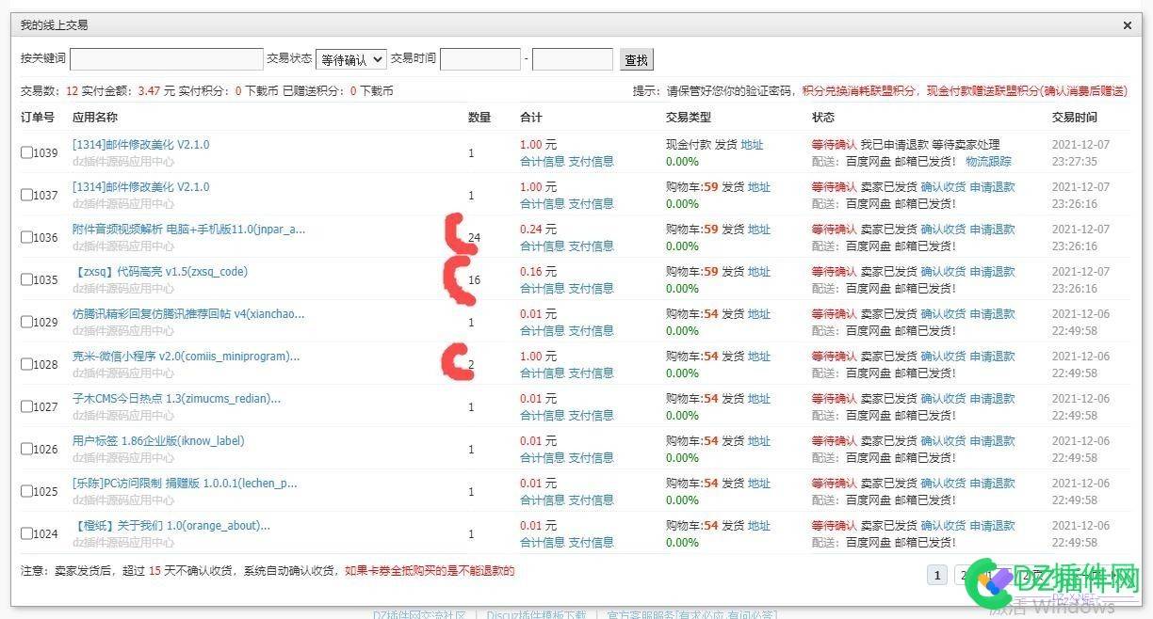The height and width of the screenshot is (619, 1153).
Task: View 支付信息 for order 1035
Action: (592, 289)
